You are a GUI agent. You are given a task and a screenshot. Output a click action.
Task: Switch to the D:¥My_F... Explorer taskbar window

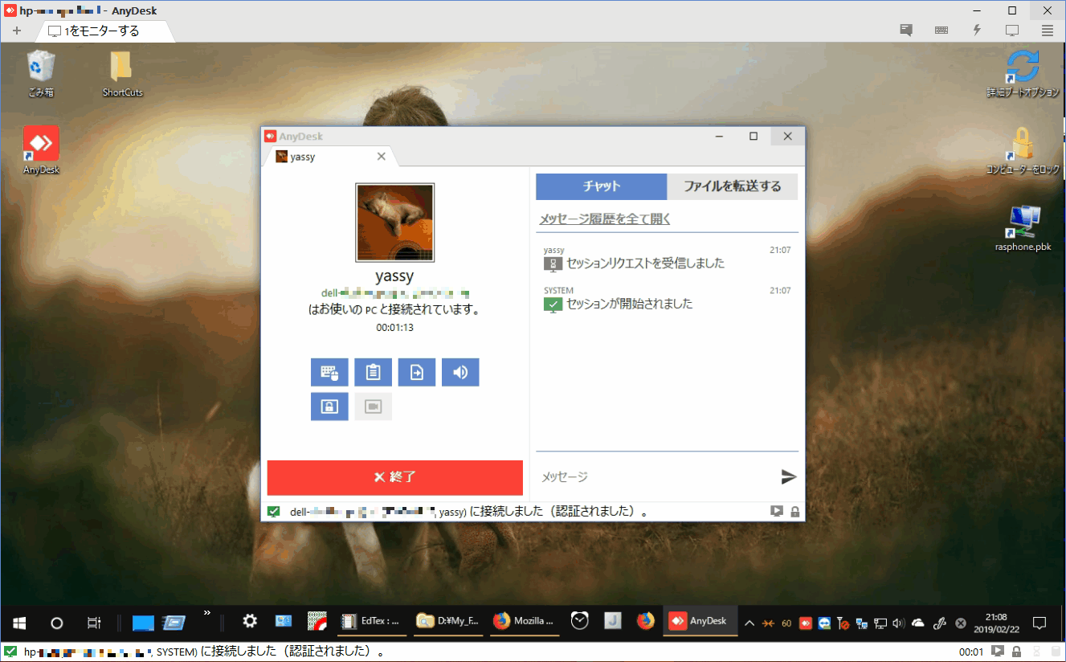(x=447, y=621)
